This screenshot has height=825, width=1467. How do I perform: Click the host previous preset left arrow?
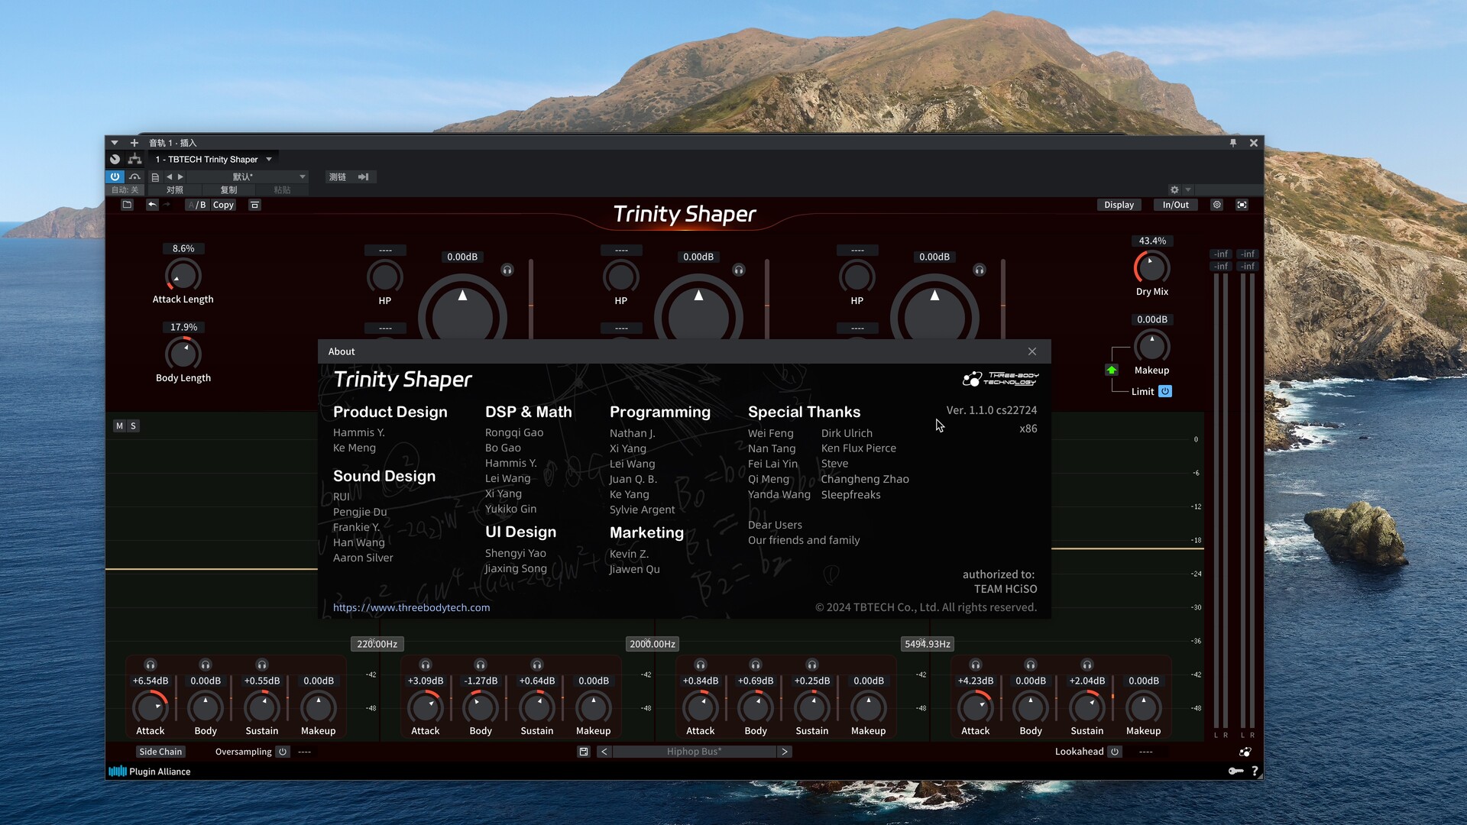coord(169,177)
